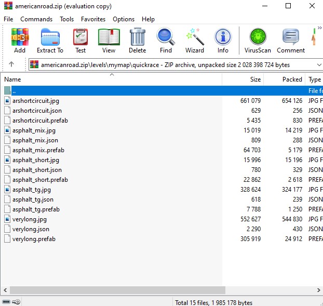Sort by the Packed column header
The height and width of the screenshot is (306, 323).
click(x=284, y=79)
